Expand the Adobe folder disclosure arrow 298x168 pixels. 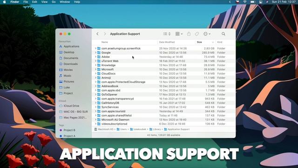pyautogui.click(x=95, y=57)
